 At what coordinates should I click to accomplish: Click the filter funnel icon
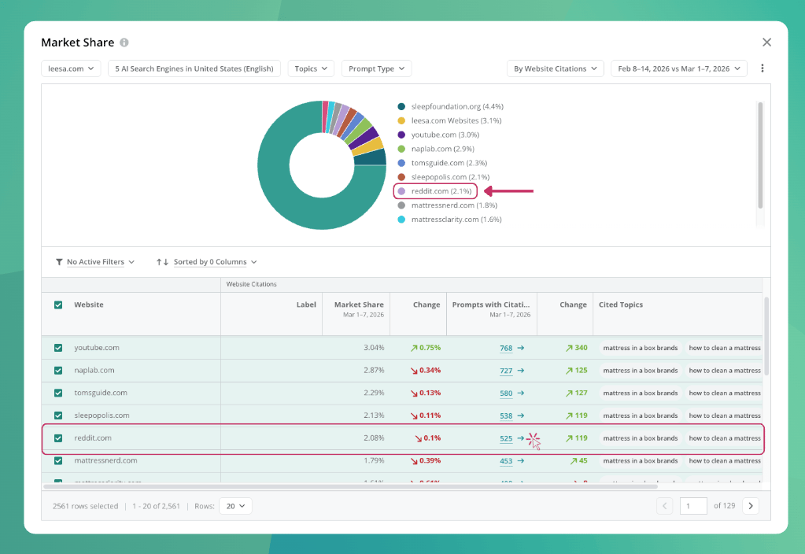click(59, 262)
